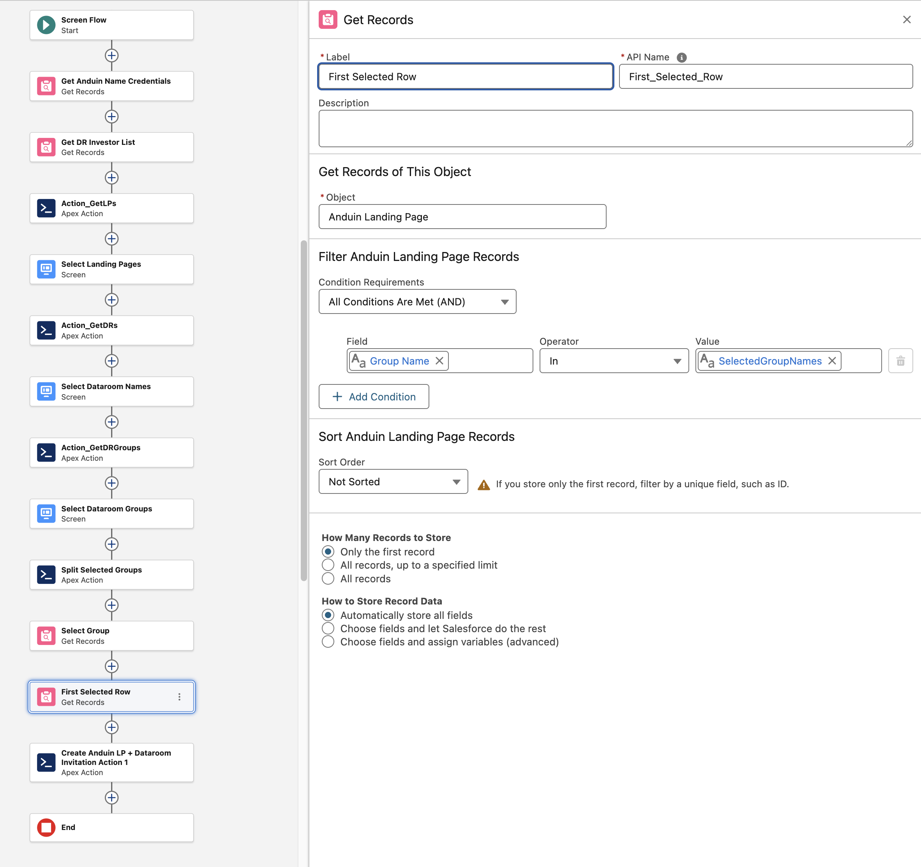Image resolution: width=921 pixels, height=867 pixels.
Task: Click the API Name input field
Action: tap(766, 76)
